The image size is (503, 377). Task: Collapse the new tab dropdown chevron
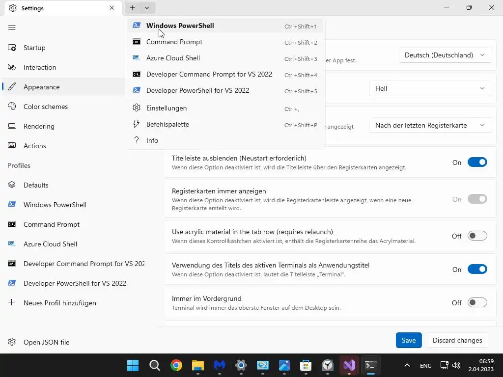click(147, 8)
